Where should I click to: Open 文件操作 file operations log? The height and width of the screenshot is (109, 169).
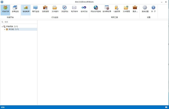click(55, 10)
